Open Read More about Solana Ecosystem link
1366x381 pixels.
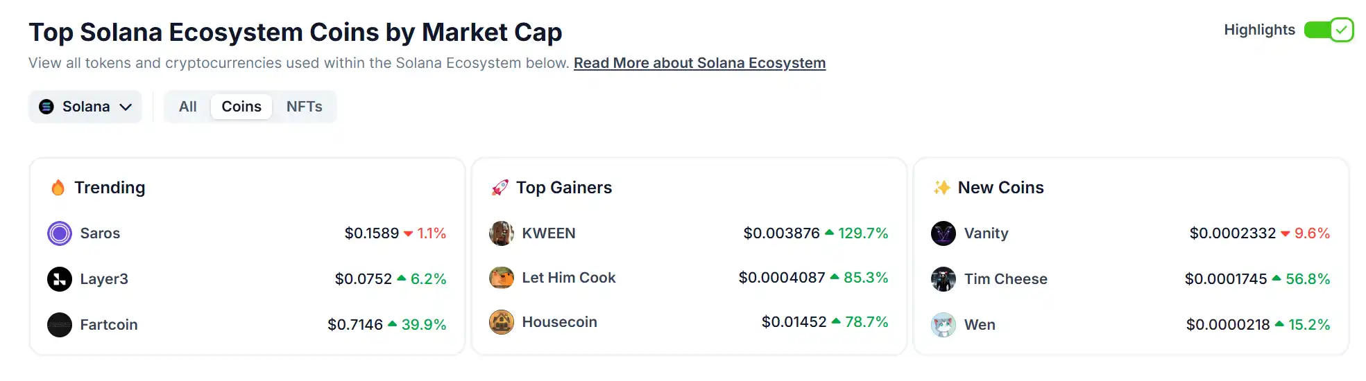[699, 63]
